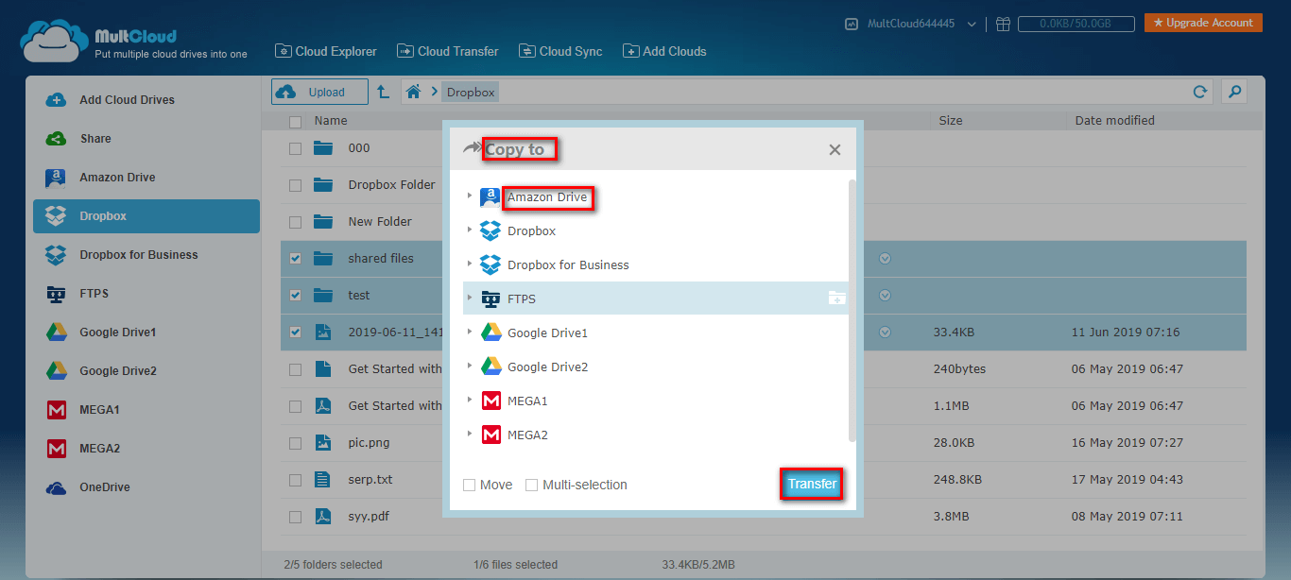The height and width of the screenshot is (580, 1291).
Task: Click the Upload button
Action: [320, 92]
